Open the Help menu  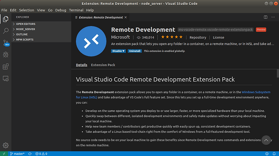coord(90,10)
